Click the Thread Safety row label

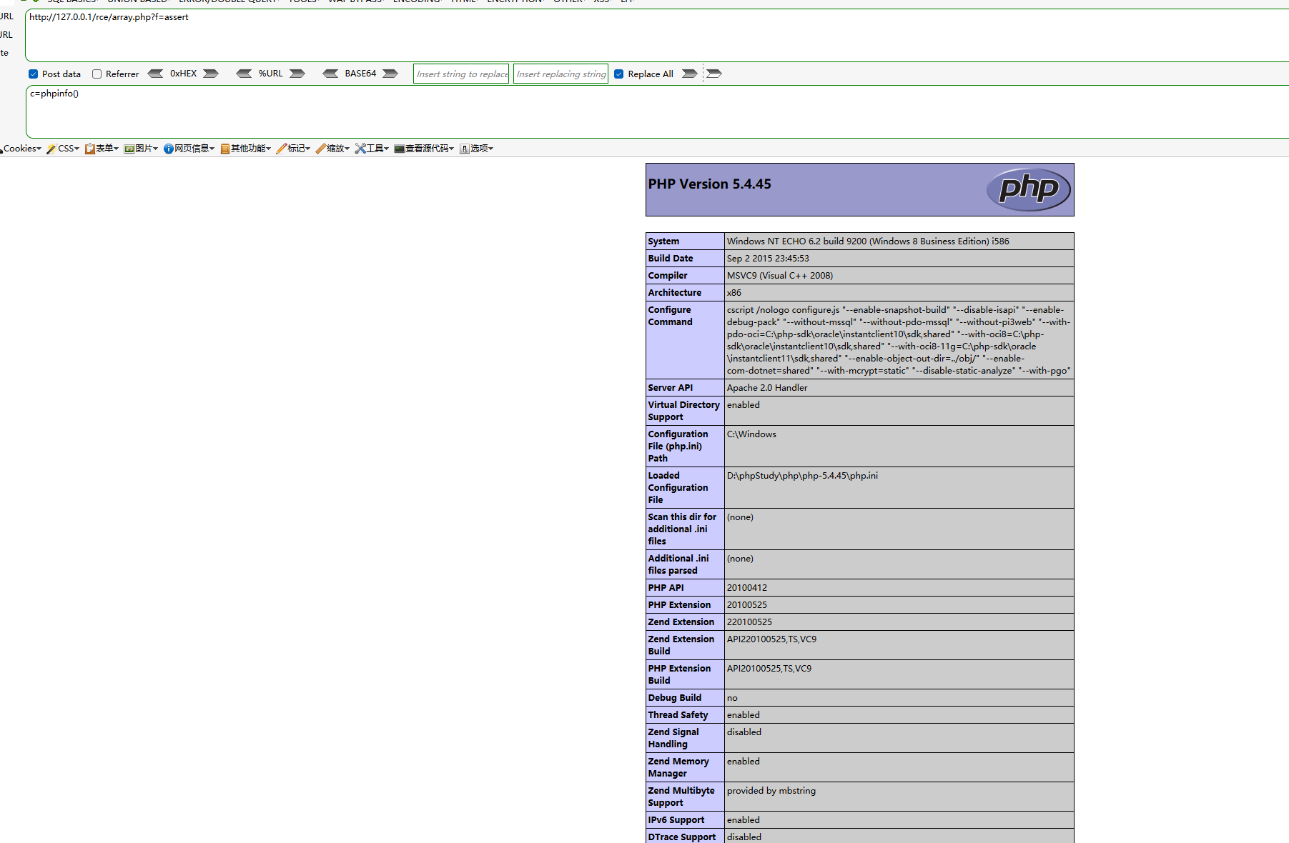pyautogui.click(x=678, y=715)
